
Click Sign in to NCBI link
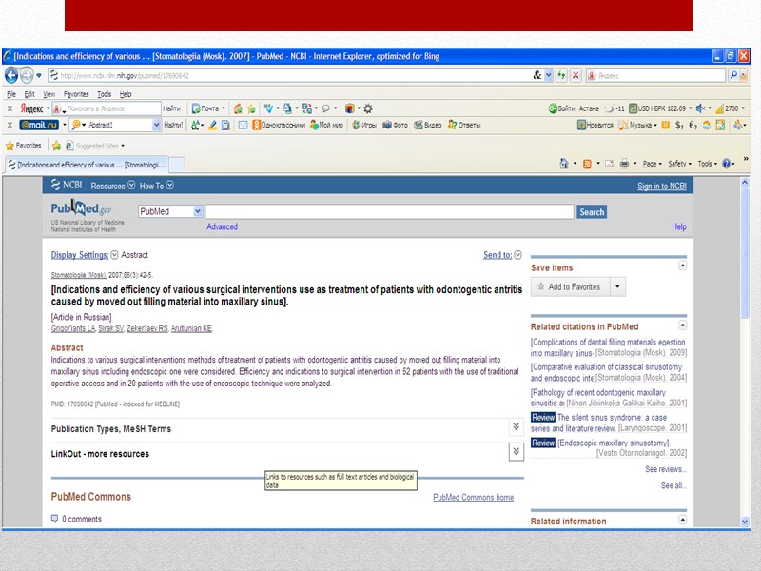(x=661, y=186)
